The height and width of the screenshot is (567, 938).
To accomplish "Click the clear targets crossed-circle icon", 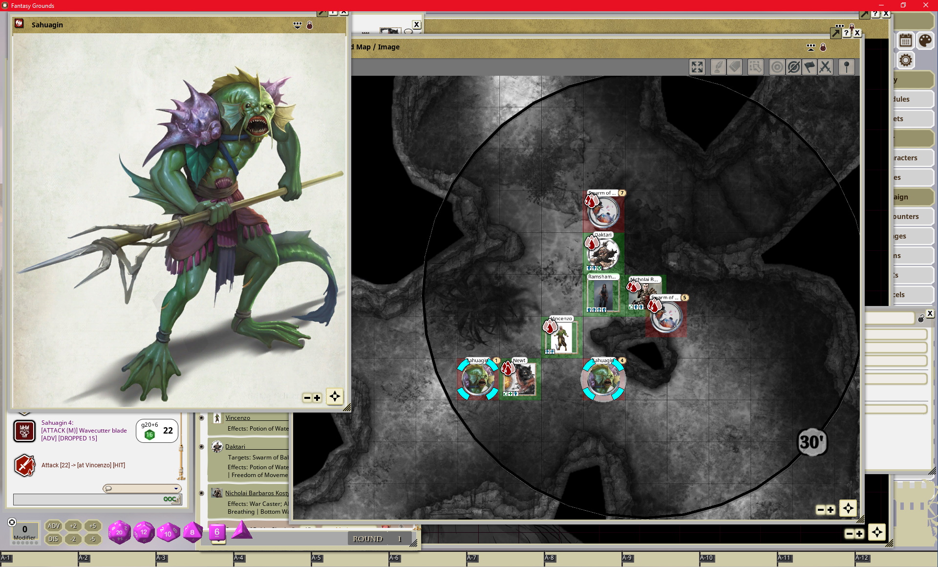I will [x=793, y=67].
